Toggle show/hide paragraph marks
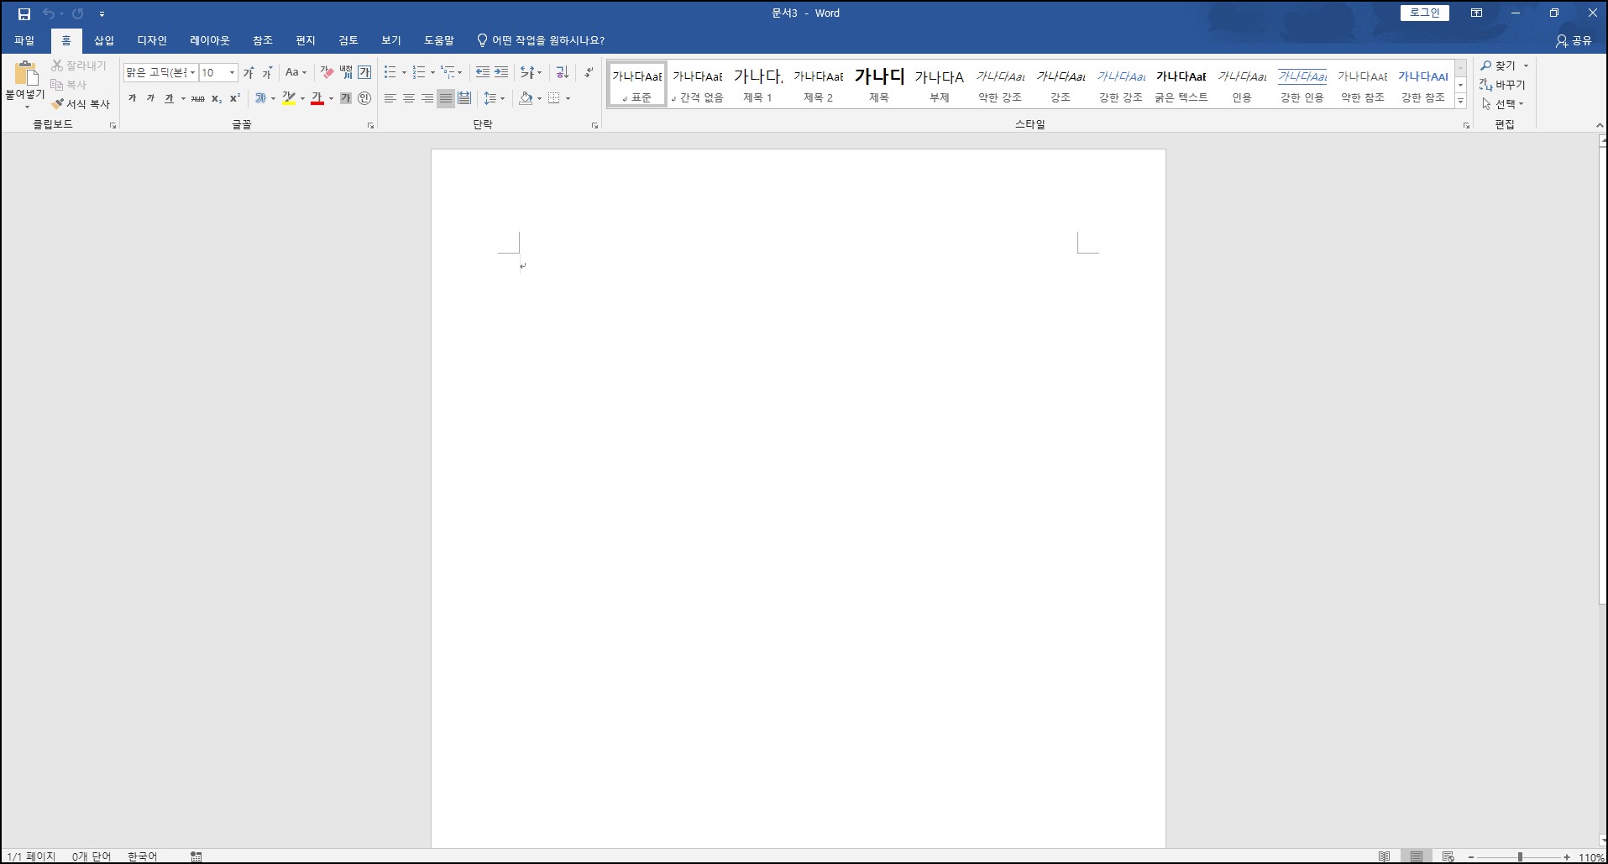Viewport: 1608px width, 864px height. point(589,73)
